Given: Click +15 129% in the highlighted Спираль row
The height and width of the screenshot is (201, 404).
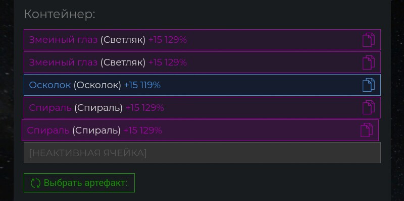Looking at the screenshot, I should pyautogui.click(x=143, y=130).
